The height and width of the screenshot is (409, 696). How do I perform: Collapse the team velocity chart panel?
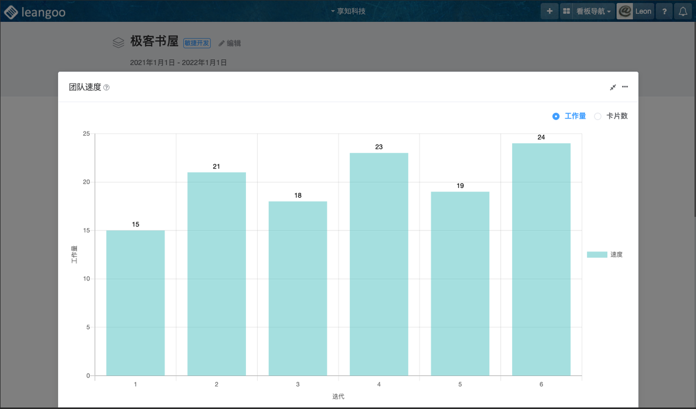[613, 87]
